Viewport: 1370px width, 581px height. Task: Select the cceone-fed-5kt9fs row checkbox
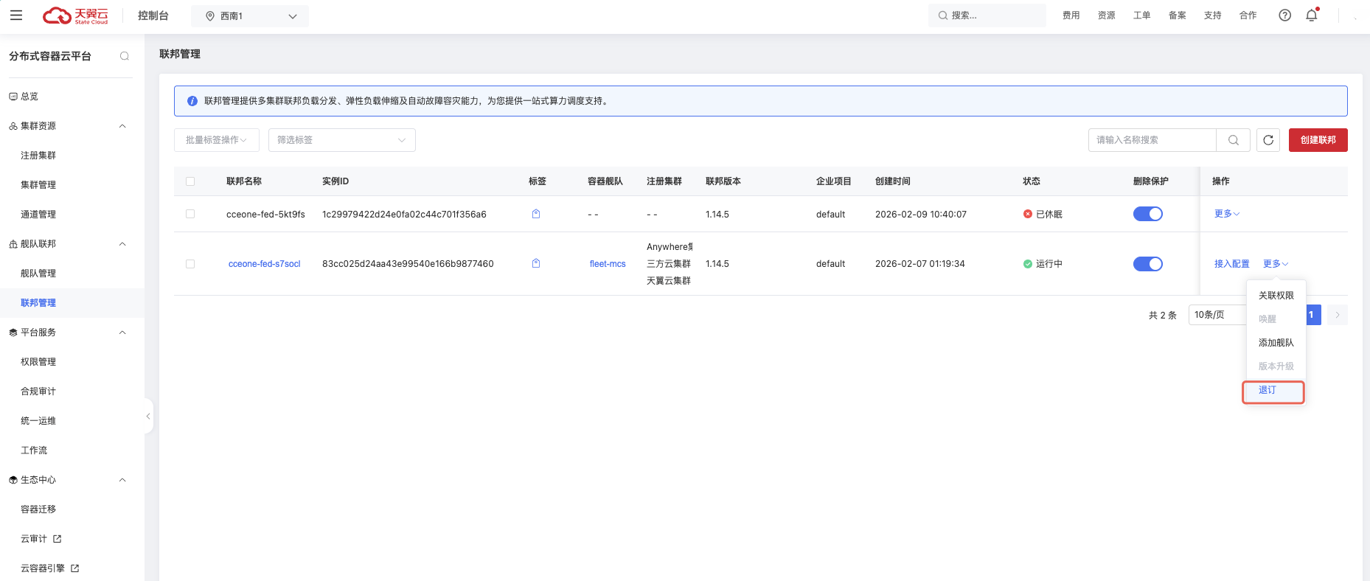[x=190, y=214]
